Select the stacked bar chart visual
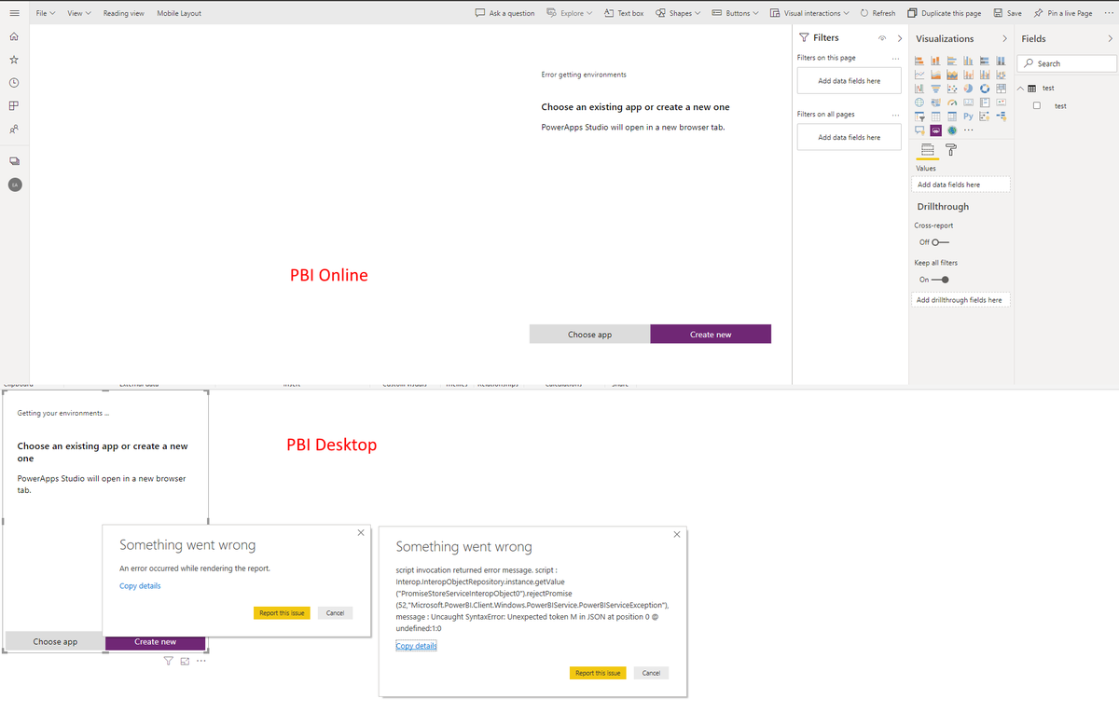Viewport: 1119px width, 726px height. [x=919, y=61]
